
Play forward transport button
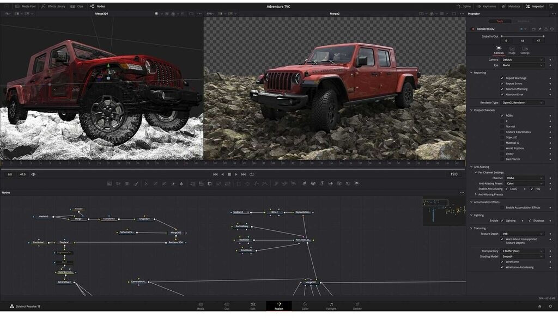236,174
